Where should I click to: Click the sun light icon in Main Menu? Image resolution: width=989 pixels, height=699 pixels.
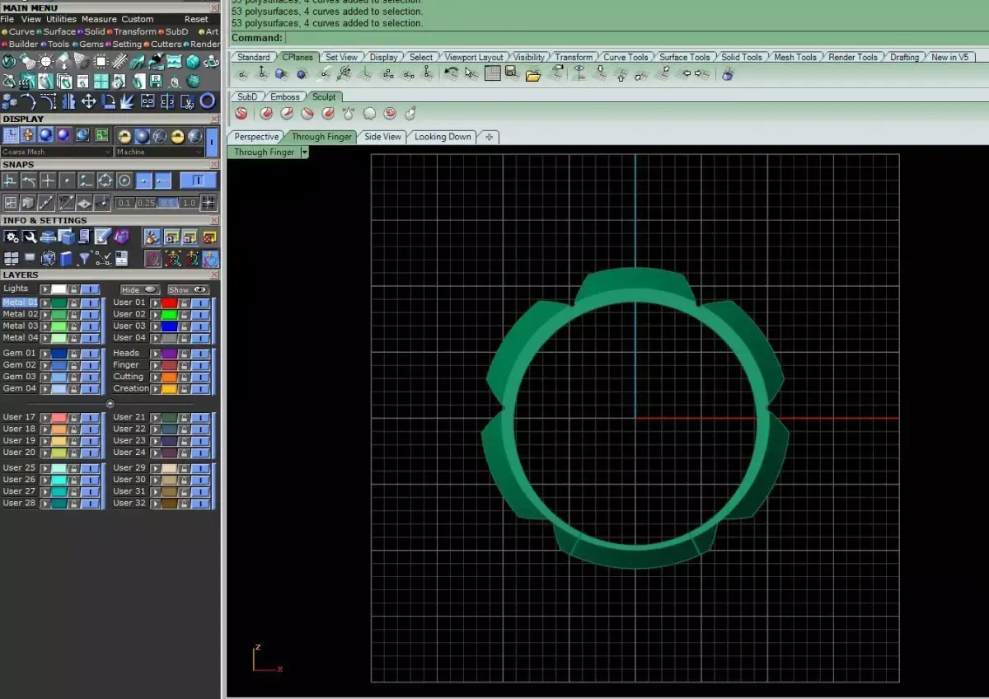click(x=46, y=61)
